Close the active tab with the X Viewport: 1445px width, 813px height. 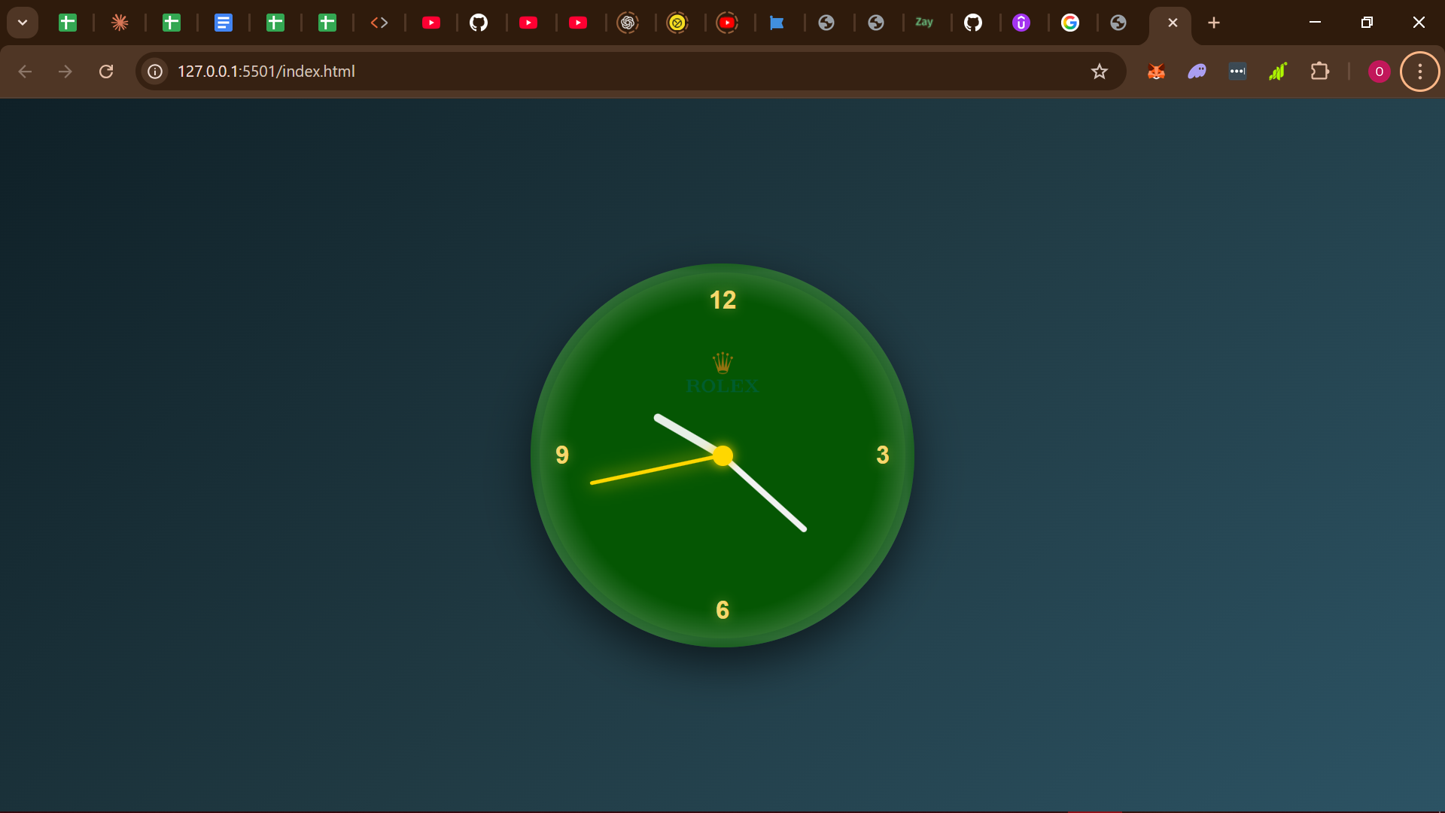tap(1173, 23)
